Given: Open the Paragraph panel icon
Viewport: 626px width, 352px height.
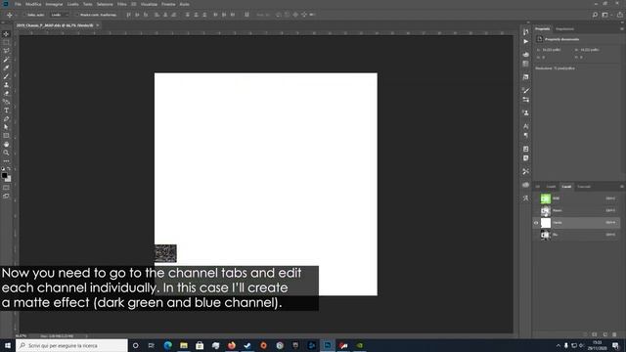Looking at the screenshot, I should (x=526, y=135).
